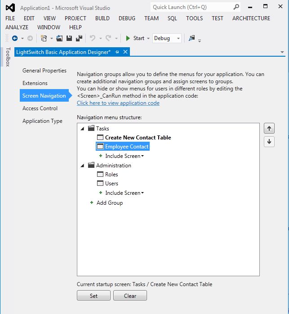Click the Administration group folder icon
289x314 pixels.
91,165
